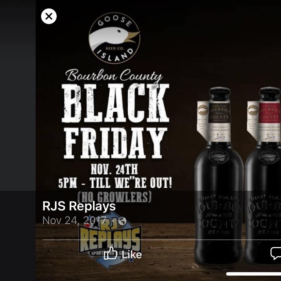Viewport: 281px width, 281px height.
Task: Tap the home indicator bar at the bottom
Action: (x=254, y=274)
